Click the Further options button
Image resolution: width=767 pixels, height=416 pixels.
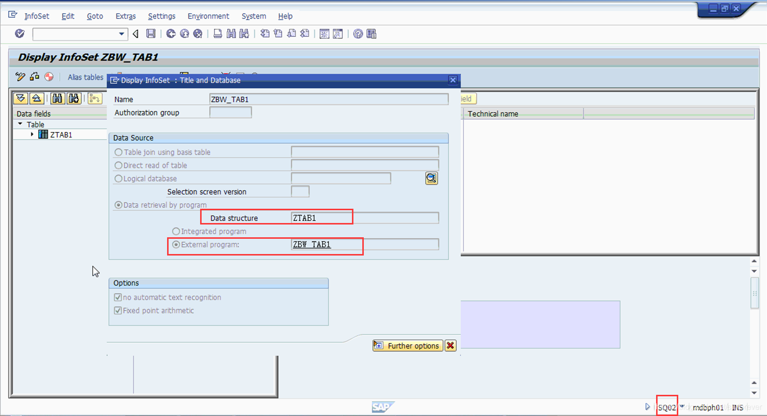[408, 346]
